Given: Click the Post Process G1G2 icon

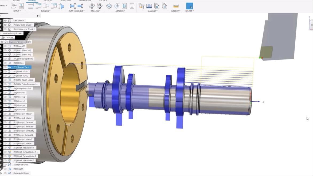Looking at the screenshot, I should (x=124, y=6).
